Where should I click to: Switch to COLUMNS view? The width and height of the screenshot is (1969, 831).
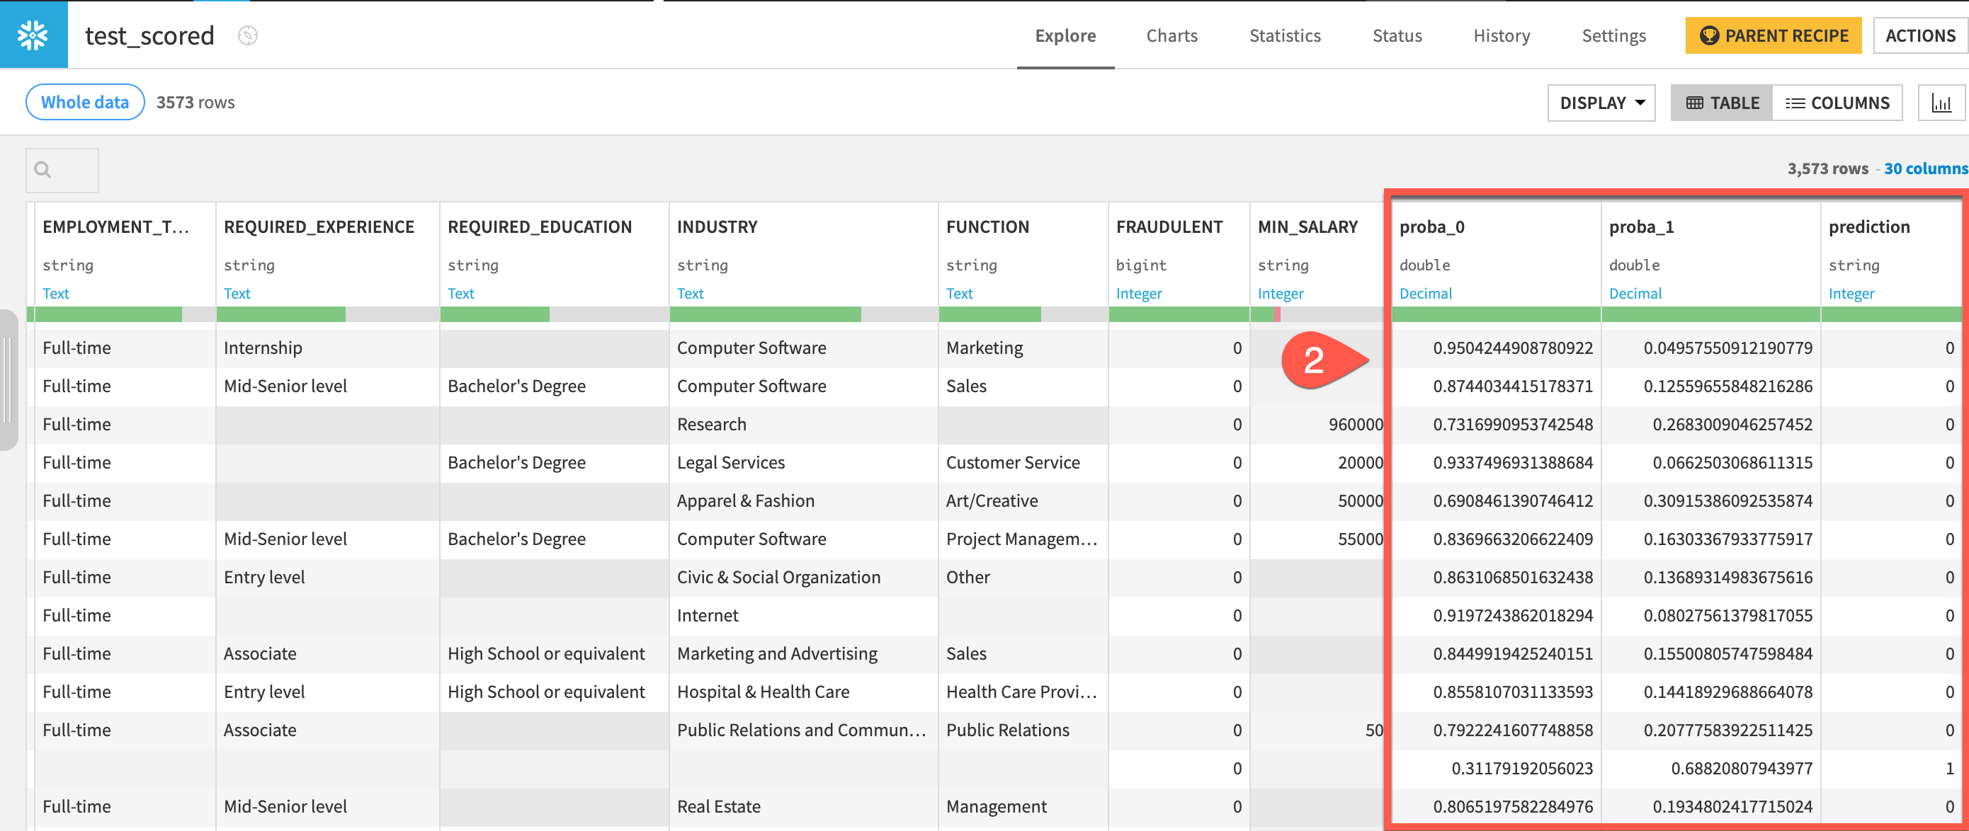tap(1837, 103)
